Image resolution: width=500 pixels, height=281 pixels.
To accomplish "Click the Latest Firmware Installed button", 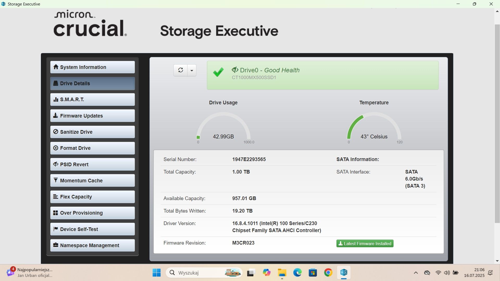I will pyautogui.click(x=365, y=244).
